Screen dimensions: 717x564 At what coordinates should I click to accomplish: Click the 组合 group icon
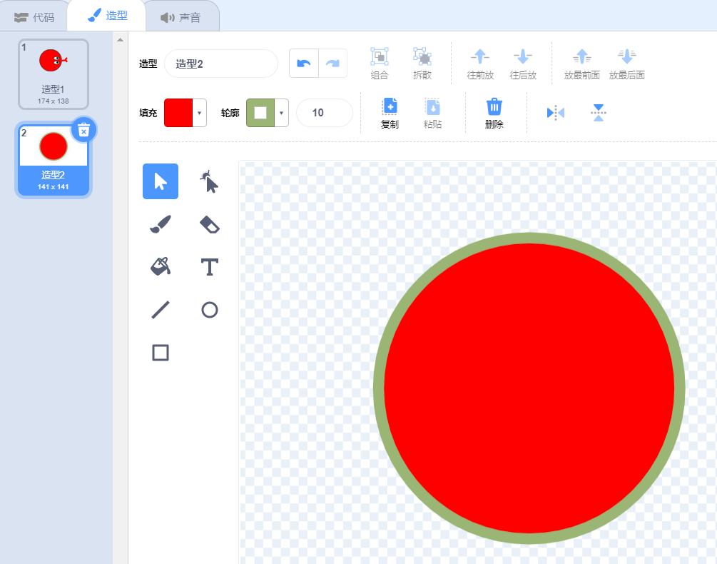pos(379,63)
